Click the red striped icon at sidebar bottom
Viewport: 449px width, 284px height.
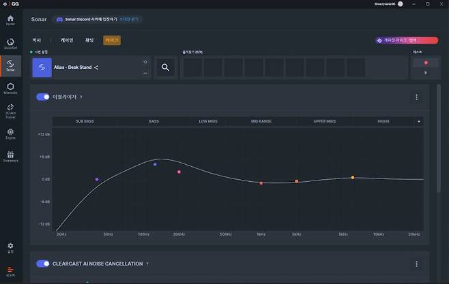point(11,271)
